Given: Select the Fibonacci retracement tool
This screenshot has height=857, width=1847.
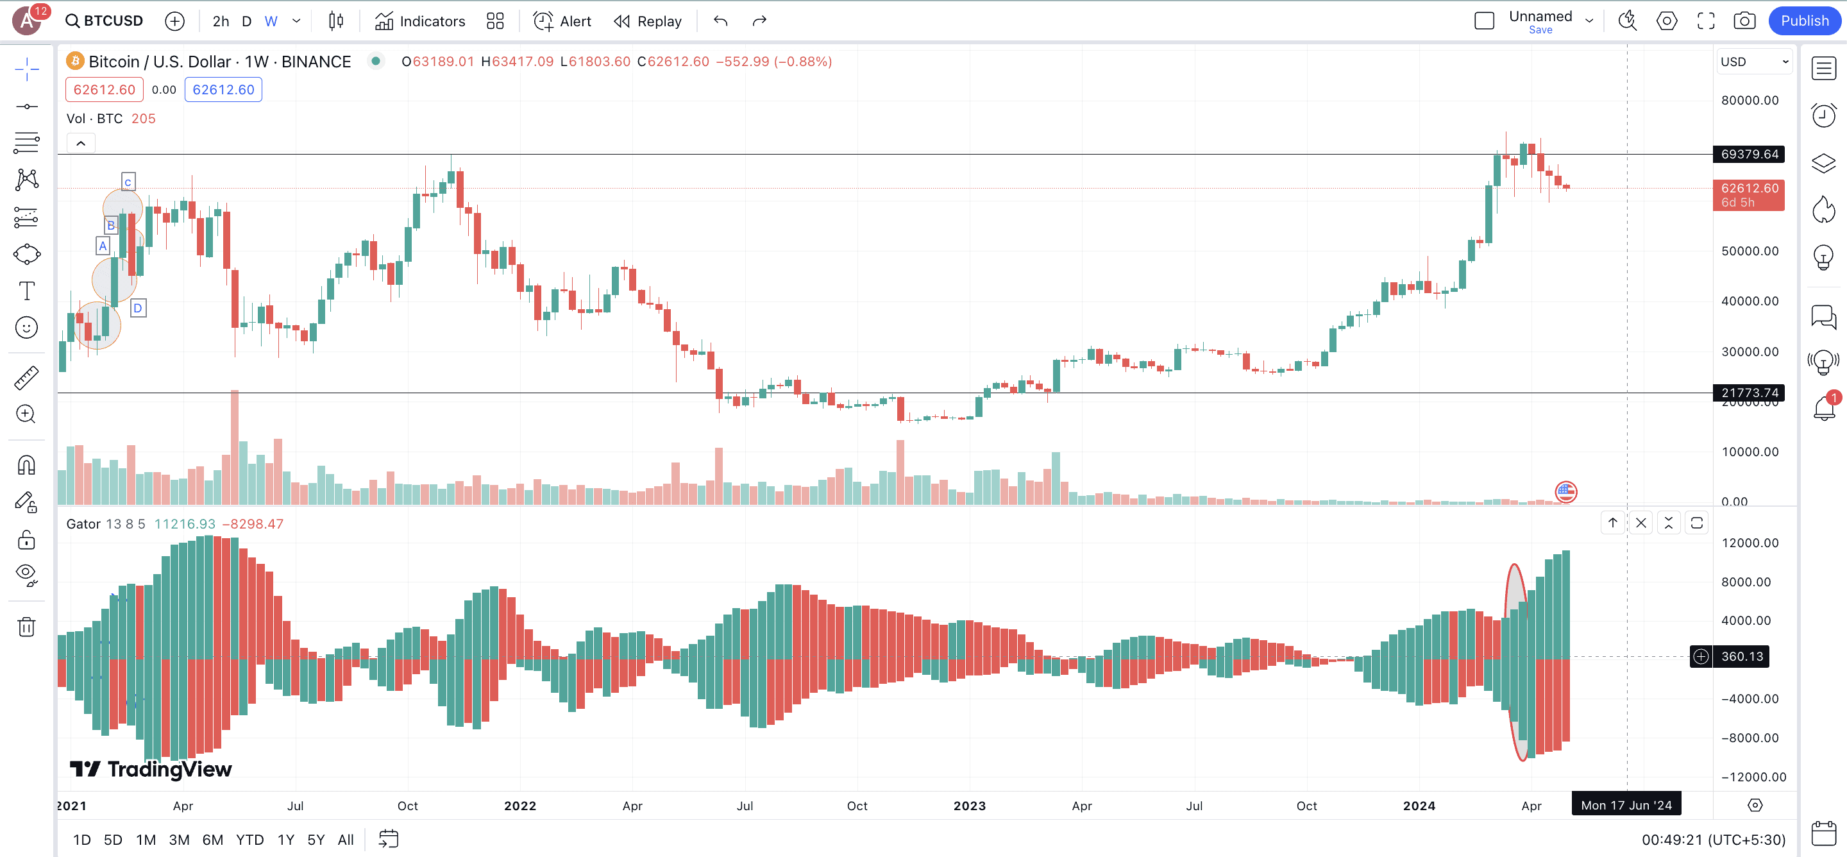Looking at the screenshot, I should point(26,142).
